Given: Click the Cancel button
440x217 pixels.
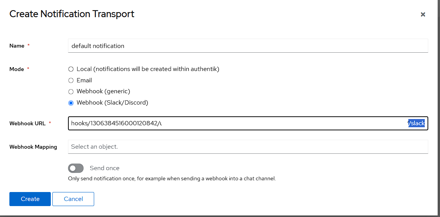Looking at the screenshot, I should click(x=73, y=199).
